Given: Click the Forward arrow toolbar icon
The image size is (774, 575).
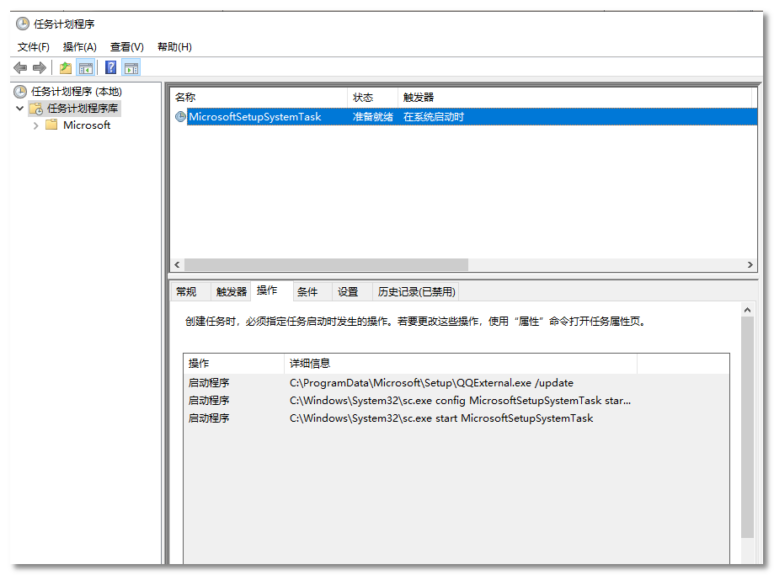Looking at the screenshot, I should click(x=39, y=68).
